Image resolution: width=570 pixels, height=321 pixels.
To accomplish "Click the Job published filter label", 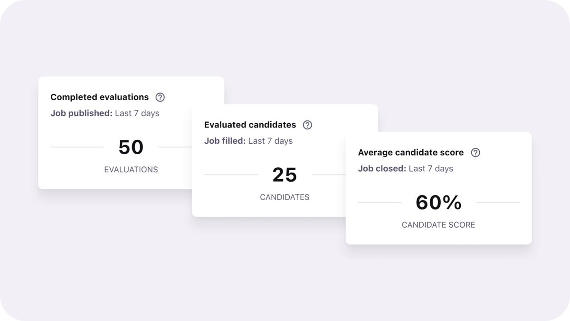I will 81,113.
